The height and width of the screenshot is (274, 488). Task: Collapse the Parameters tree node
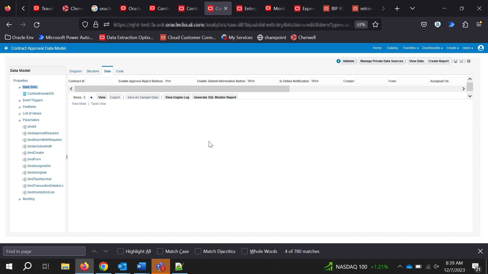(x=20, y=120)
